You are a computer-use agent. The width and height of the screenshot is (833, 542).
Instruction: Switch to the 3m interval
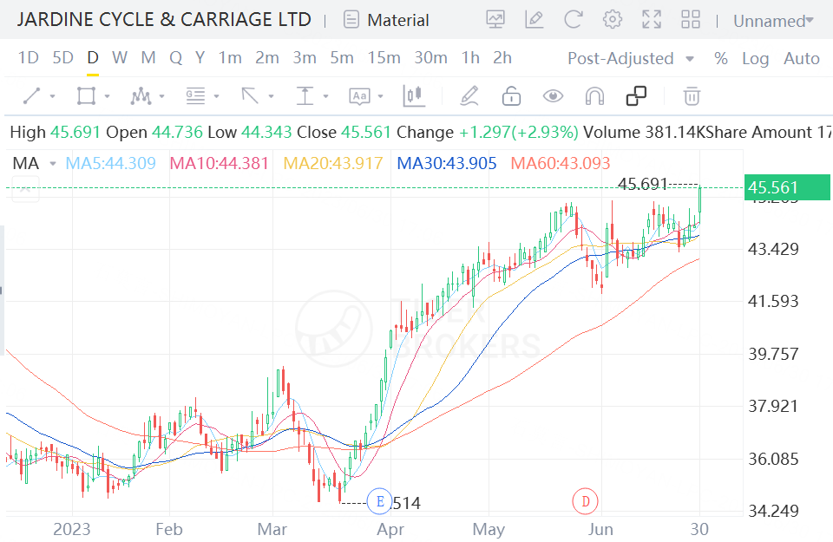pos(305,57)
